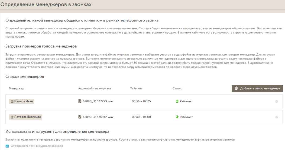The image size is (285, 150).
Task: Click the 'Добавить голос менеджера' button
Action: pyautogui.click(x=257, y=88)
